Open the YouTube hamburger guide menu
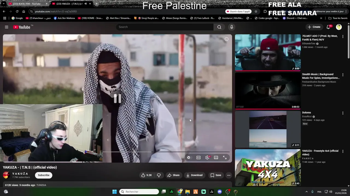 [7, 27]
